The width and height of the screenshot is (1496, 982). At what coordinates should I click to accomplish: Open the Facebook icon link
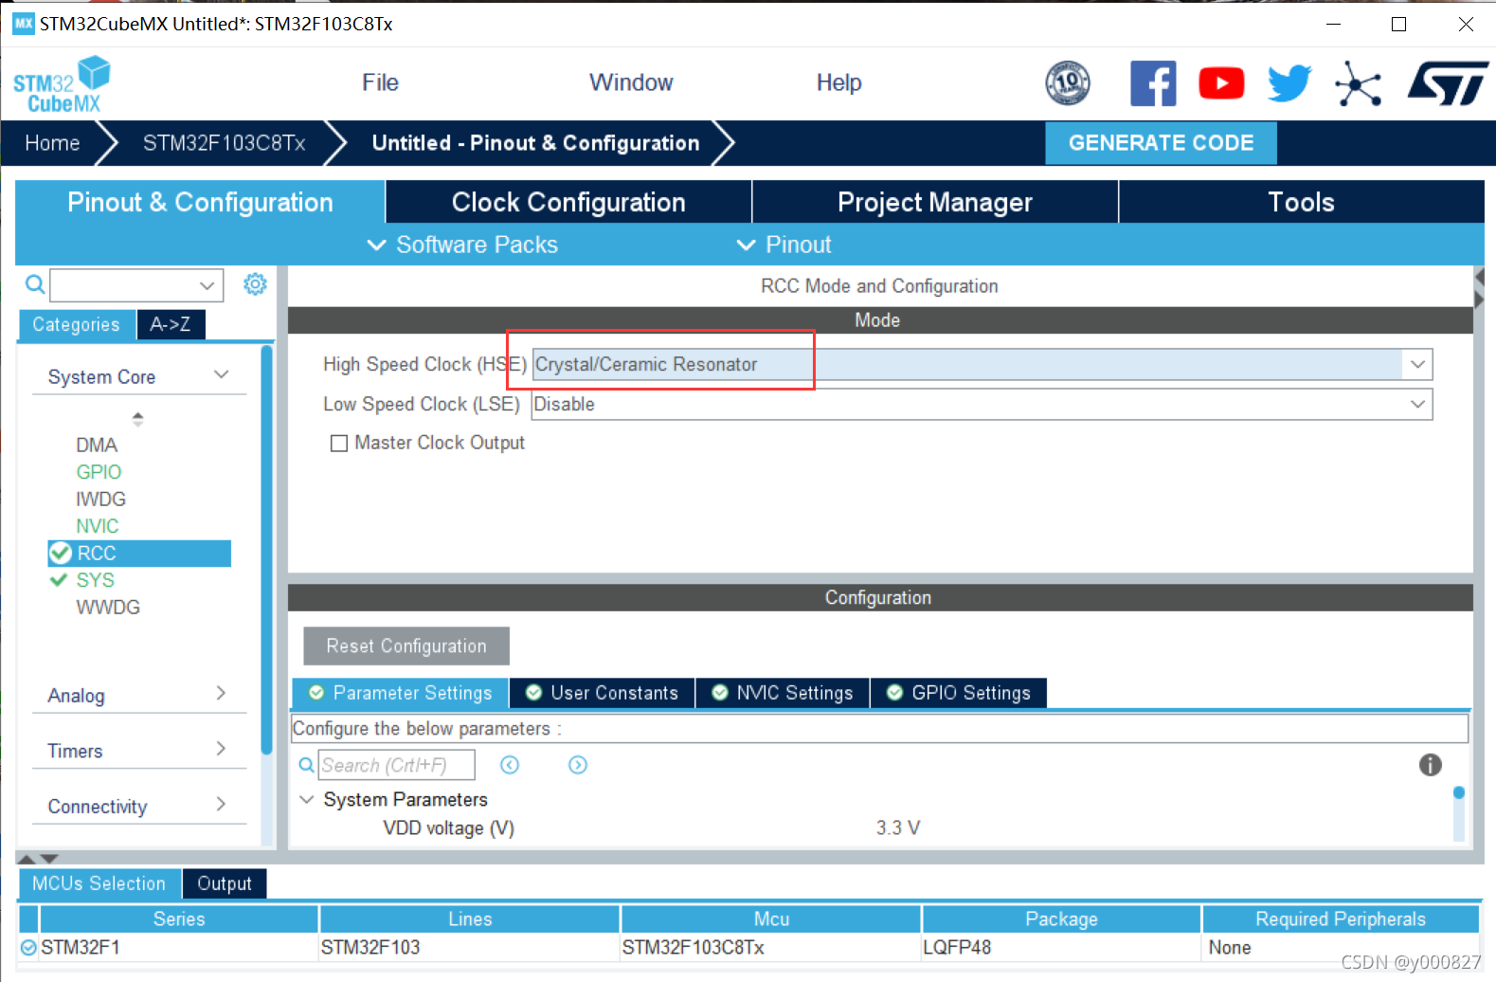pos(1153,83)
